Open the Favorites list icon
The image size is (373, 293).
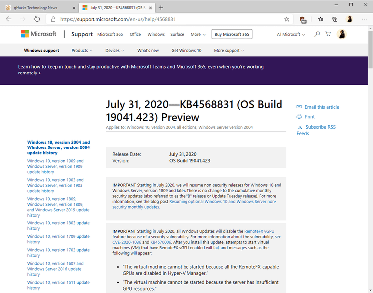tap(321, 19)
